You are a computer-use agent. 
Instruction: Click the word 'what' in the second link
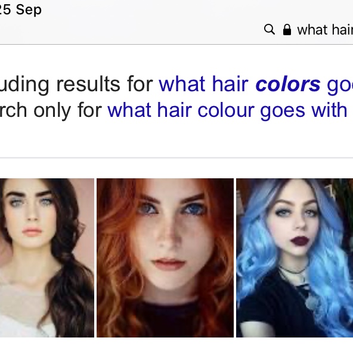(129, 110)
